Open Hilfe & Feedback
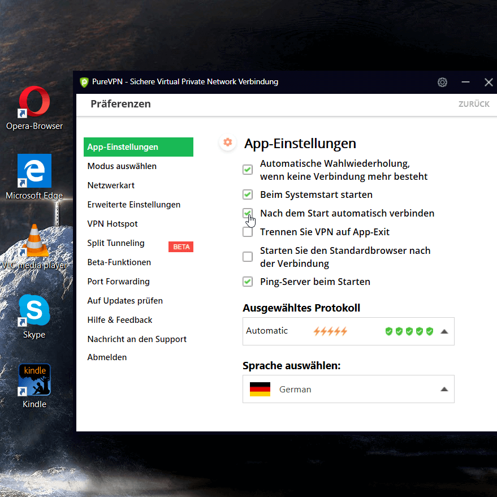 pos(120,320)
